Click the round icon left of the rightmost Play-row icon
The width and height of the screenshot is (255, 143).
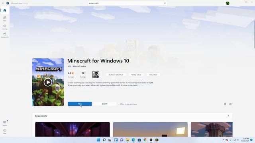coord(225,104)
